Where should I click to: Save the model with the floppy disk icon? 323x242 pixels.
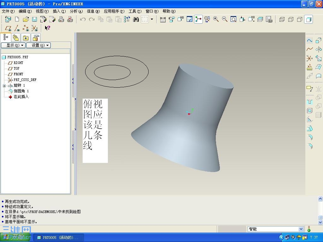tap(35, 19)
